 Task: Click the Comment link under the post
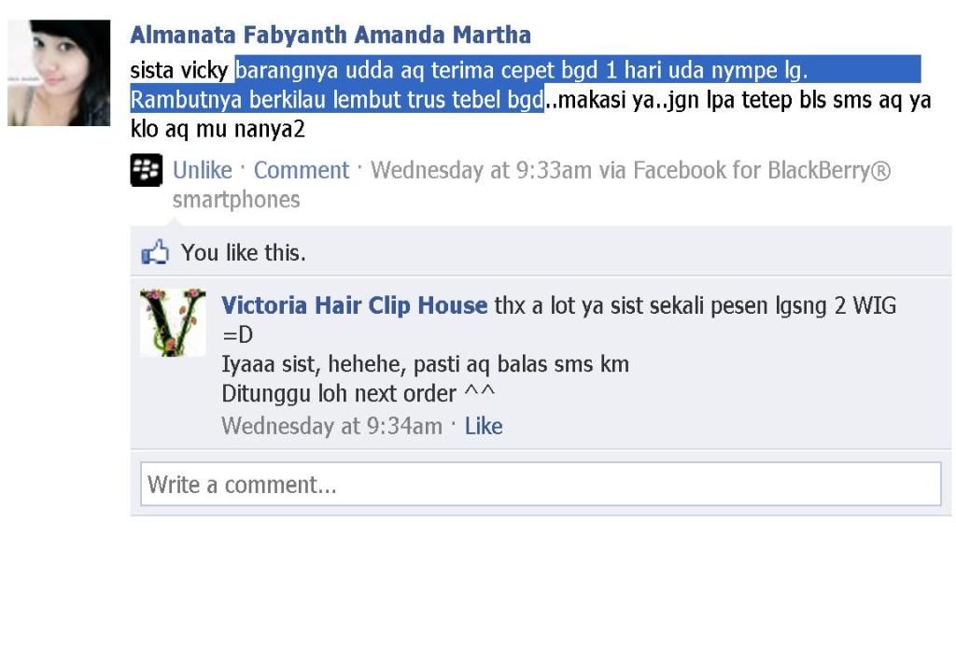pos(302,170)
